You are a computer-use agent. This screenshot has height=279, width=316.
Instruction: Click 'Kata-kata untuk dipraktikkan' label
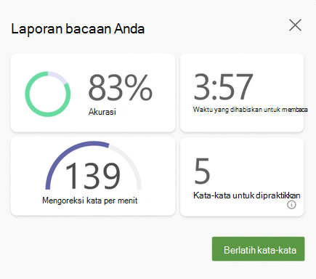[x=247, y=195]
